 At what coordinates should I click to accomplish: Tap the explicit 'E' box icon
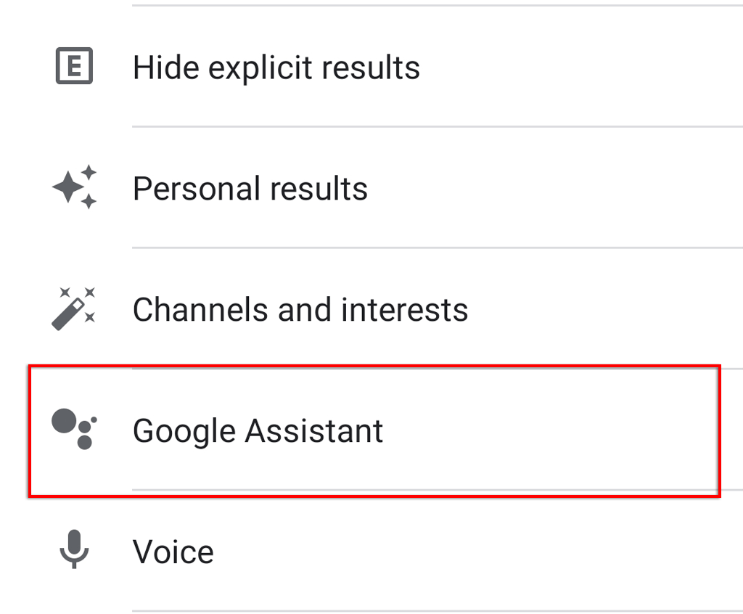click(x=75, y=66)
